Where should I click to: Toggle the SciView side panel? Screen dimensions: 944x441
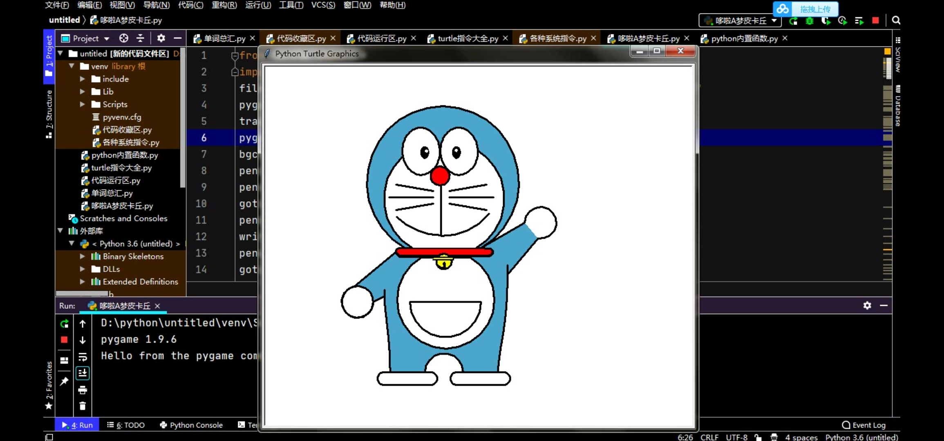tap(897, 55)
